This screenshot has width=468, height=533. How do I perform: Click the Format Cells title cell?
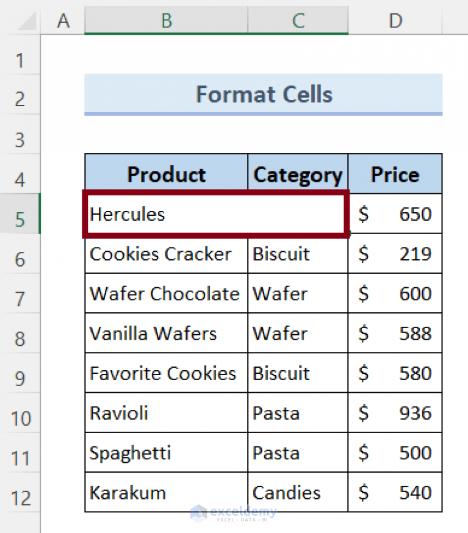click(x=264, y=95)
